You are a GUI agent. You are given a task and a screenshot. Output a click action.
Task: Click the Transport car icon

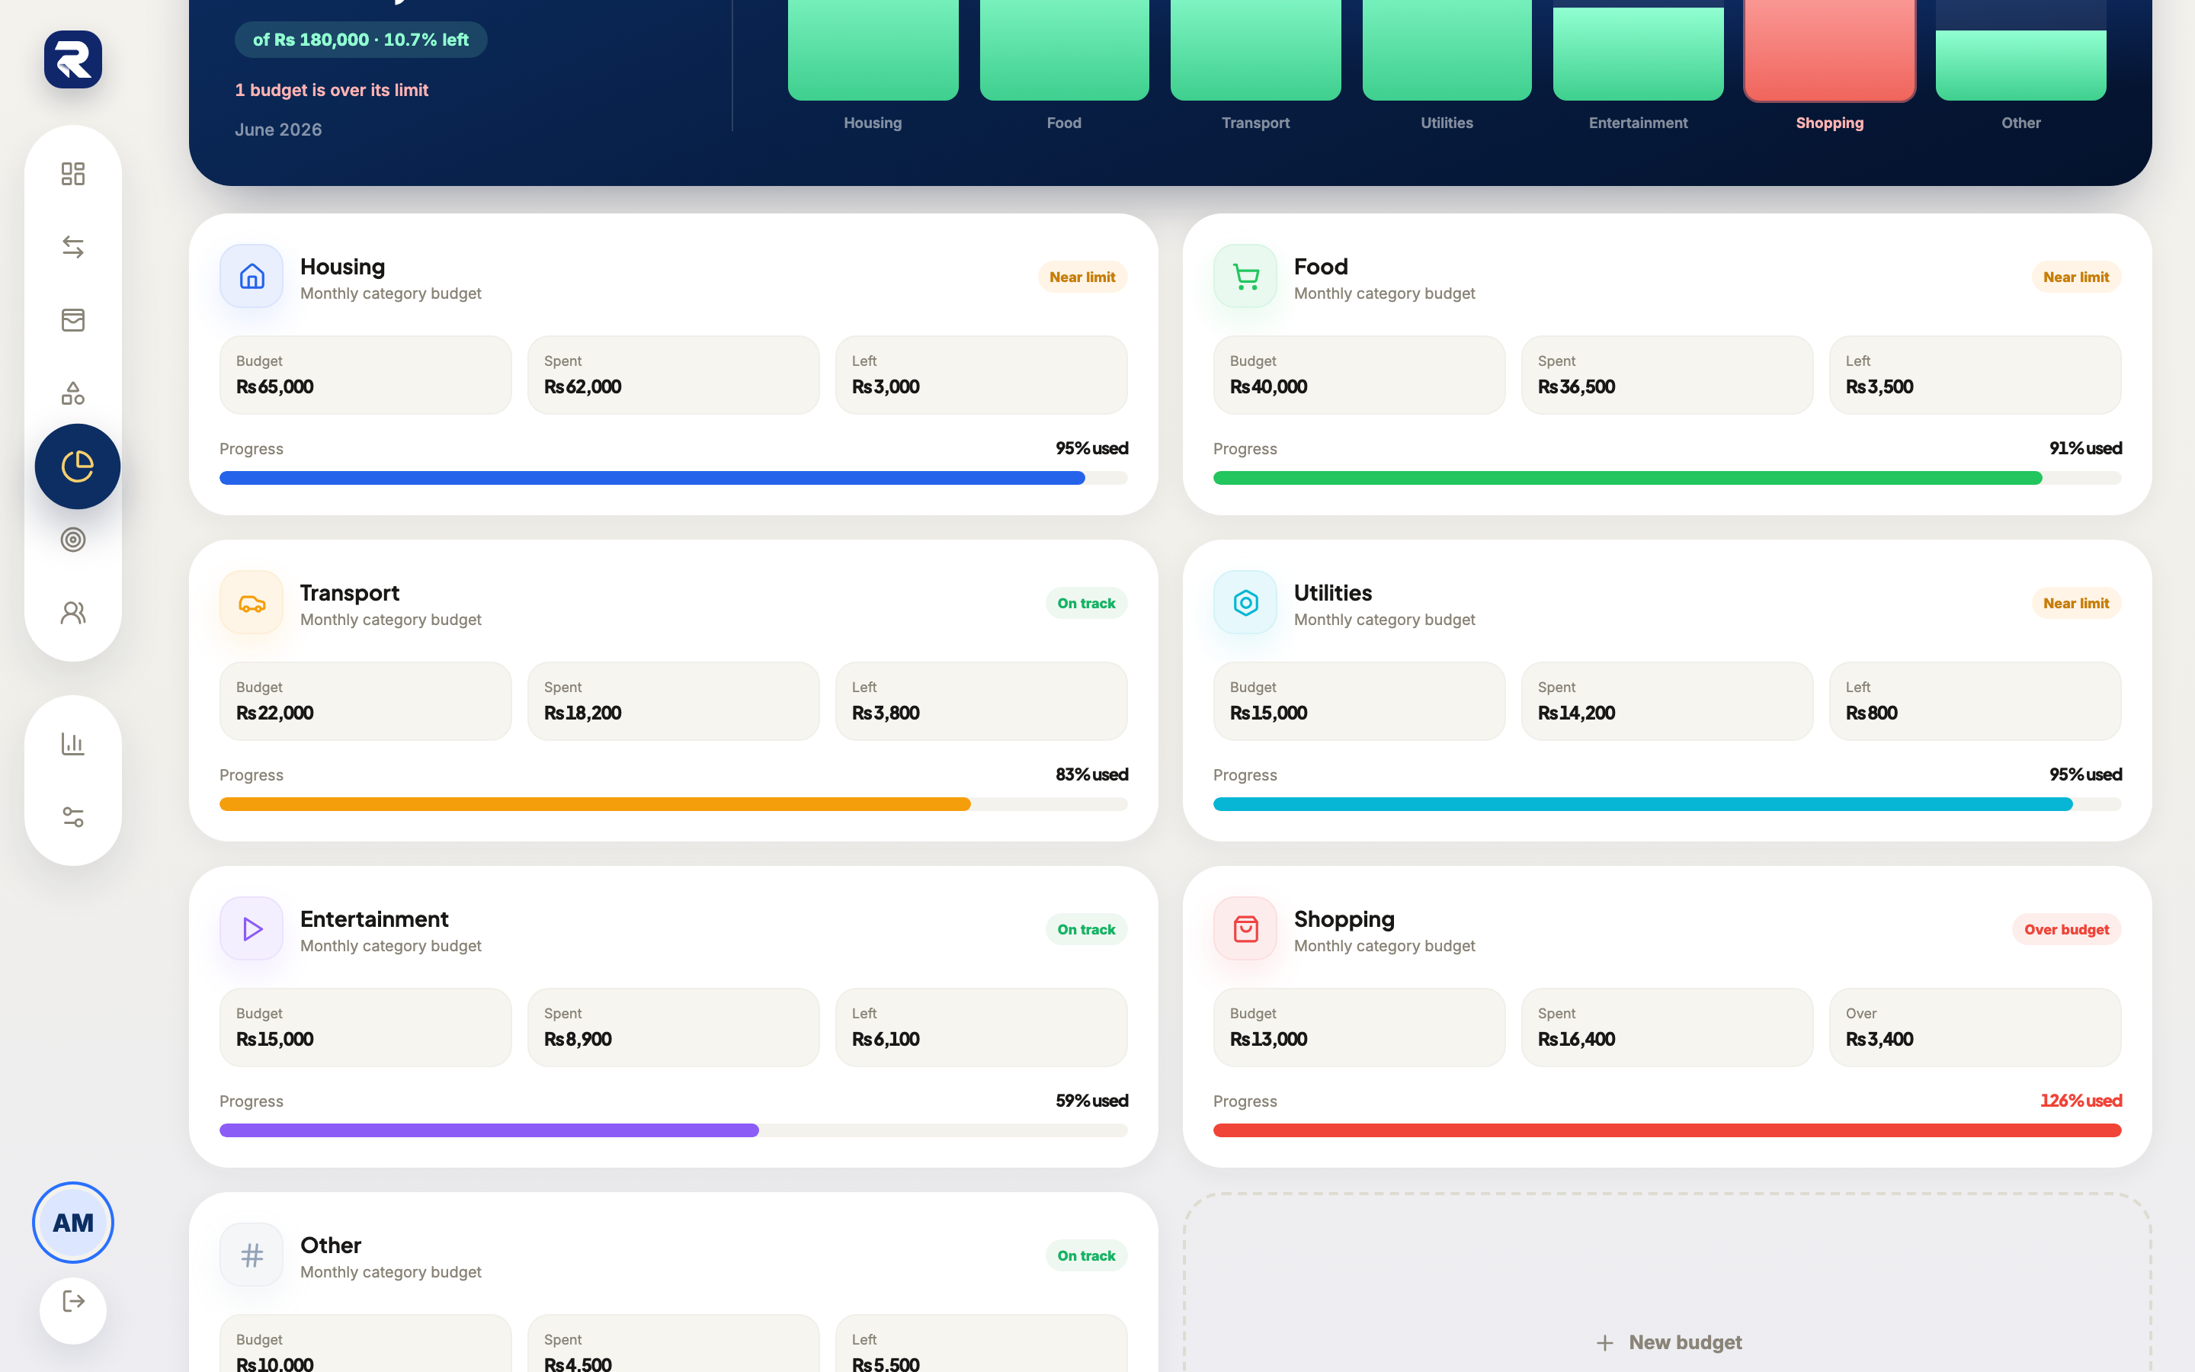tap(252, 602)
